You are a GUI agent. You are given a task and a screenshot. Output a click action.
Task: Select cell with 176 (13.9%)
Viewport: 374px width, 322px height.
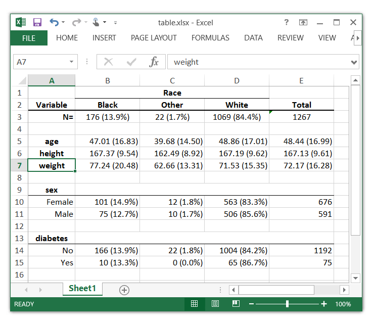point(108,117)
